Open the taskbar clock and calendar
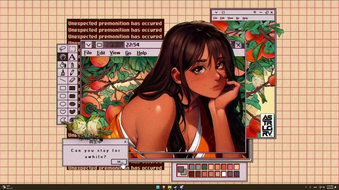The width and height of the screenshot is (339, 190). (x=330, y=187)
